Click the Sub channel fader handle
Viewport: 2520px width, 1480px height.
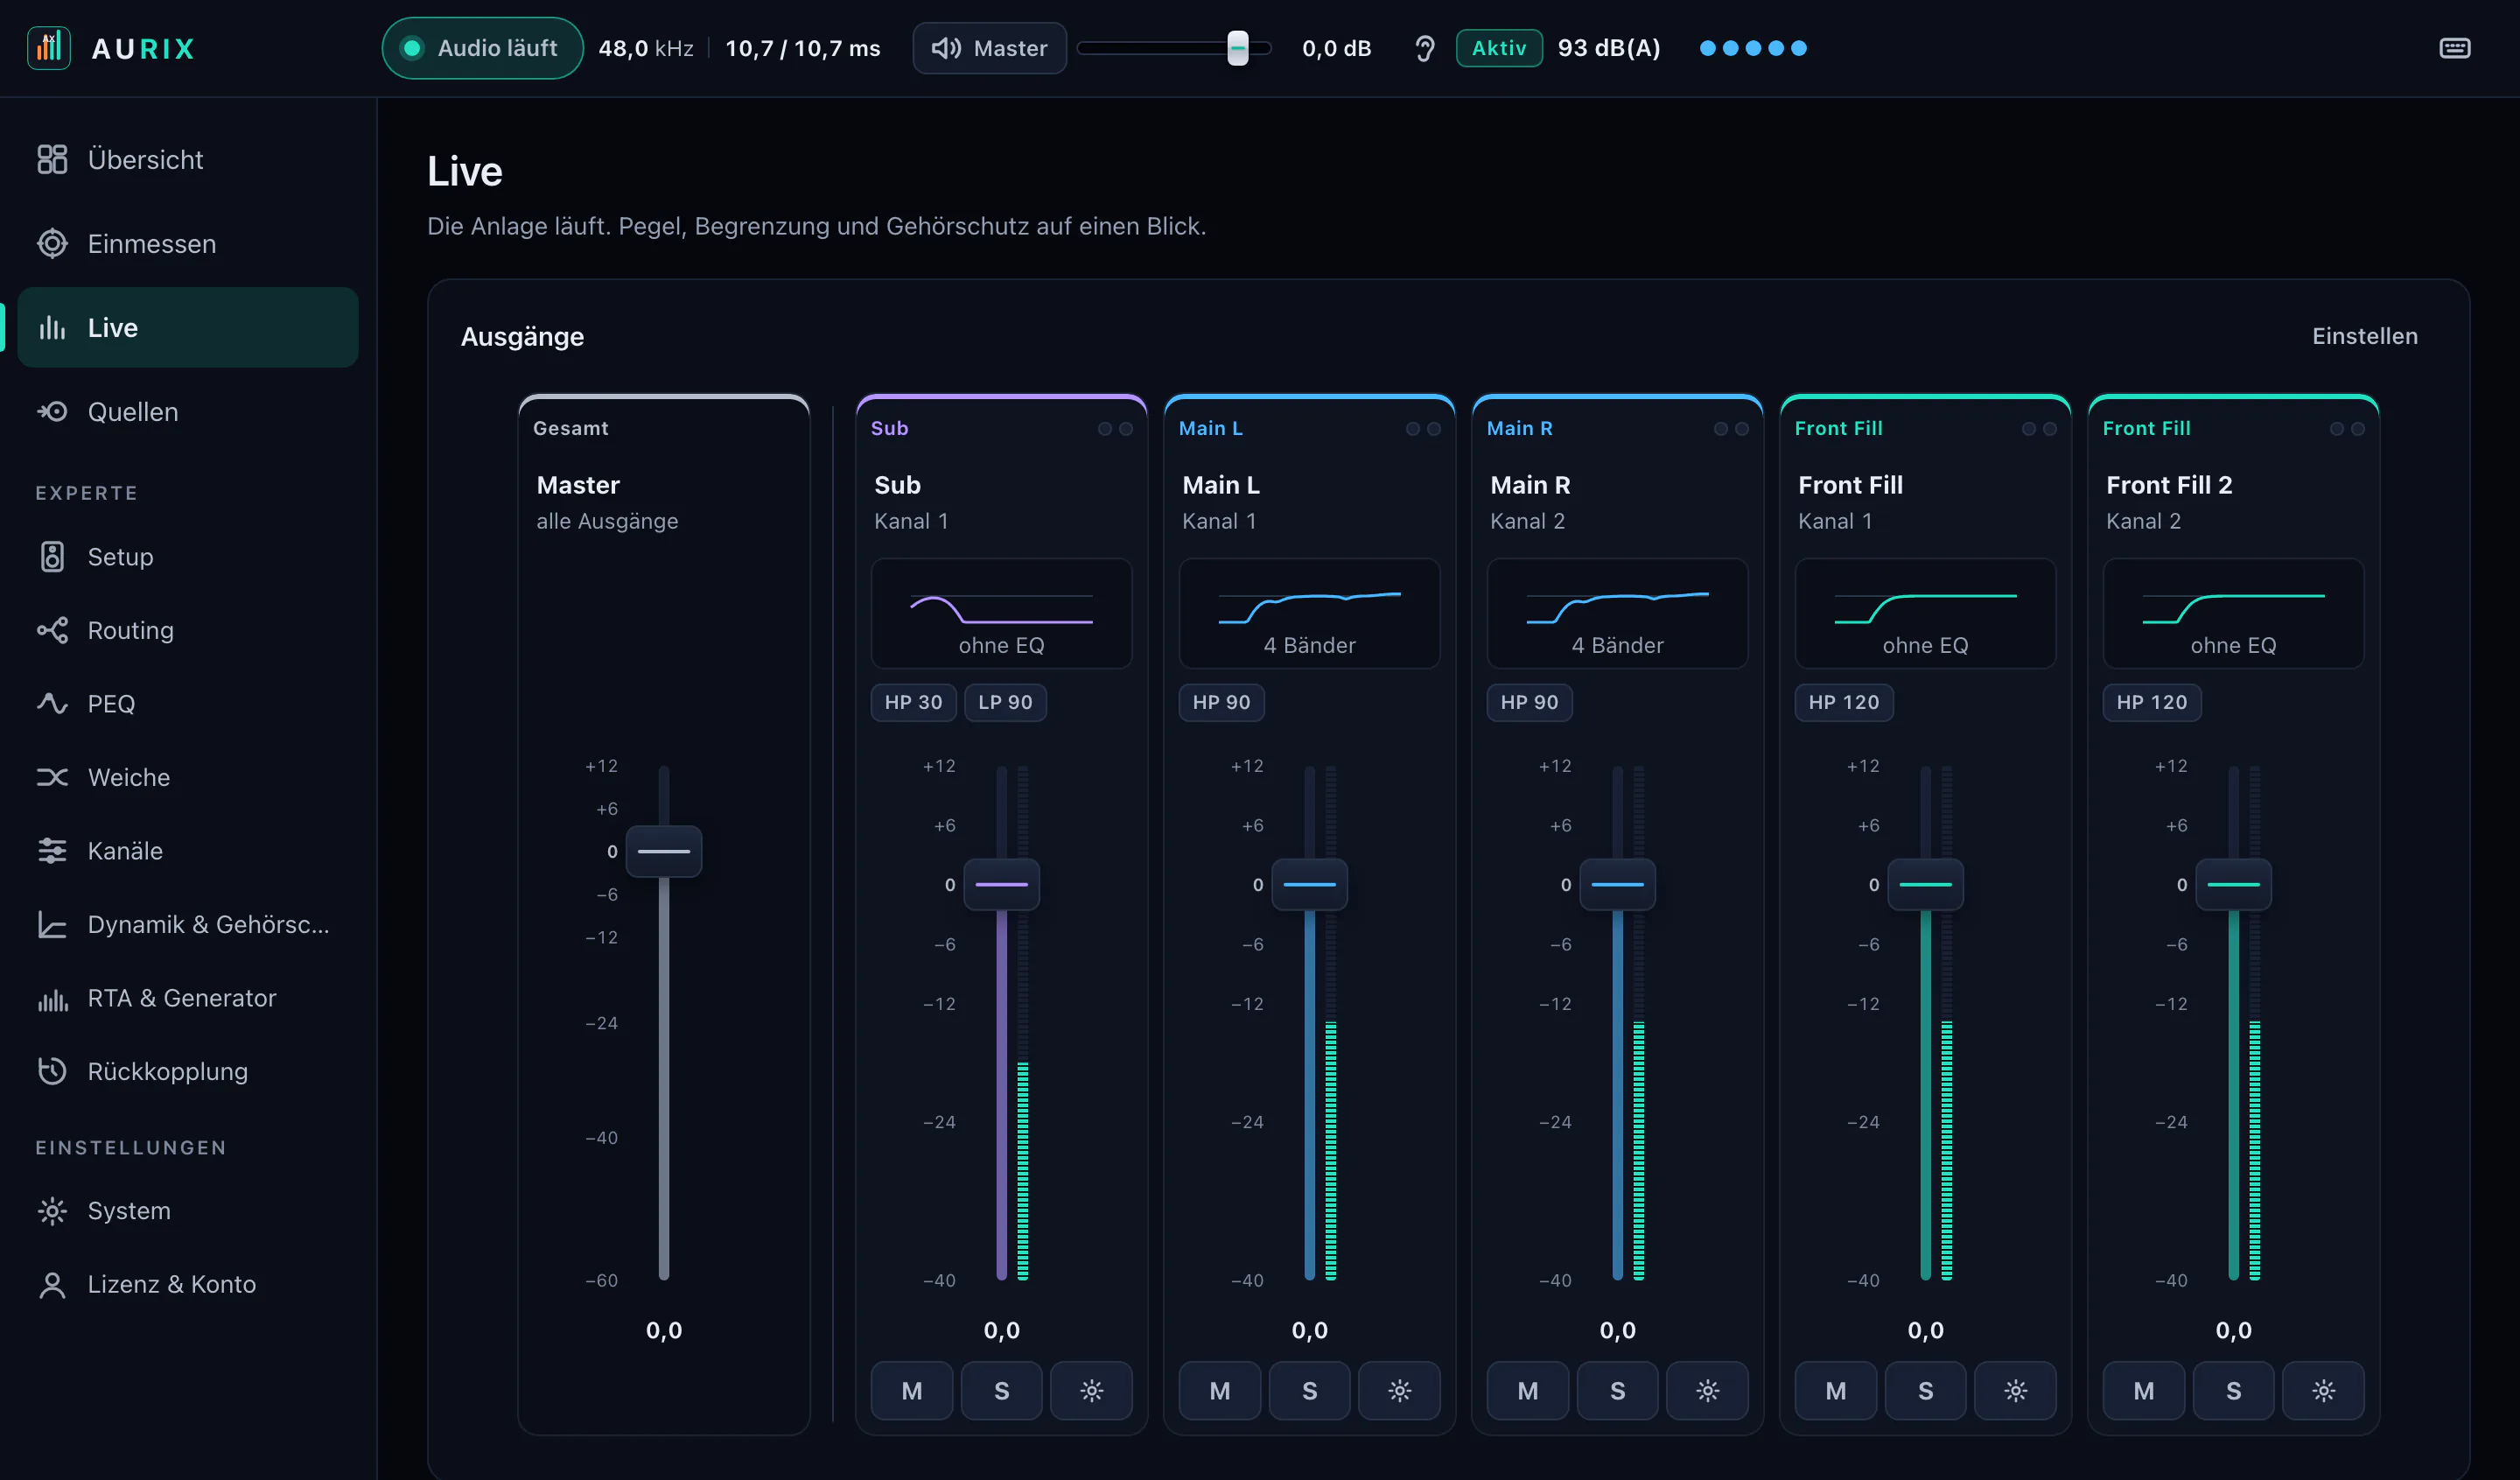tap(1001, 884)
